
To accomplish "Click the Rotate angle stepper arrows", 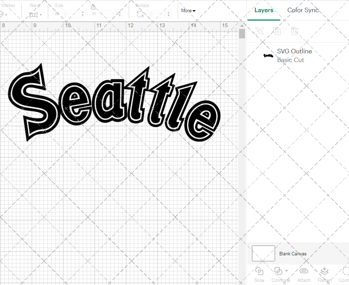I will pos(169,14).
